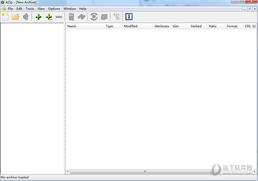
Task: Open the File menu
Action: 10,9
